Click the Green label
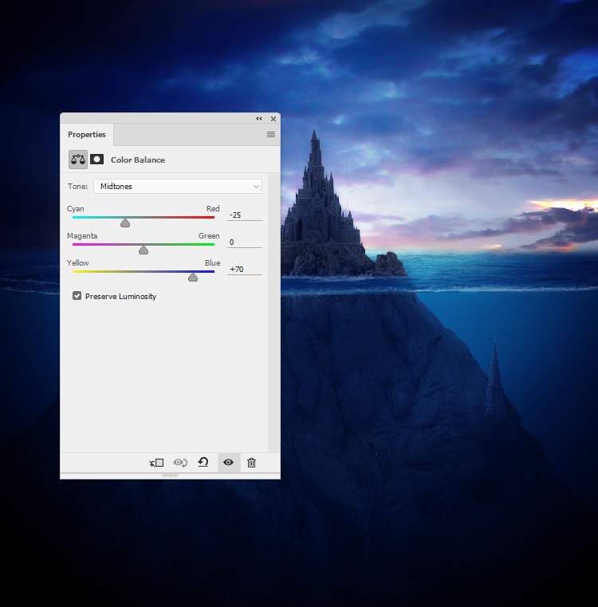 tap(209, 236)
